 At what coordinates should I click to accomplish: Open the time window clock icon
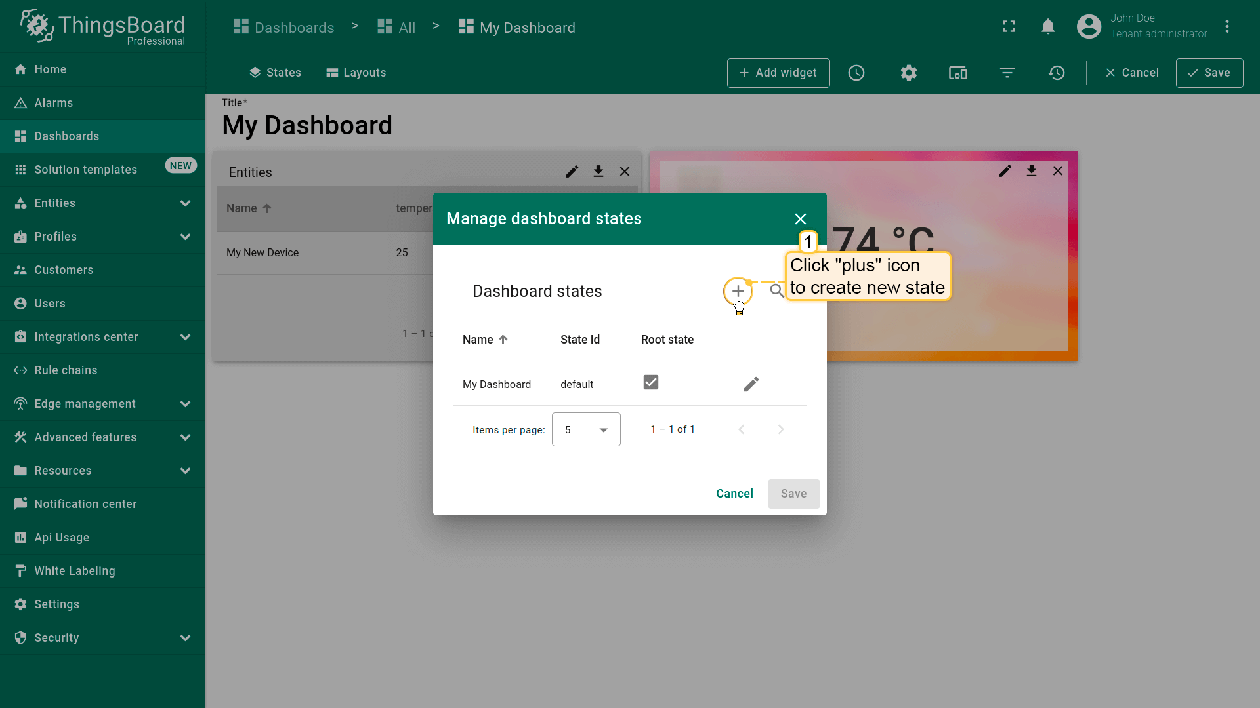[856, 73]
